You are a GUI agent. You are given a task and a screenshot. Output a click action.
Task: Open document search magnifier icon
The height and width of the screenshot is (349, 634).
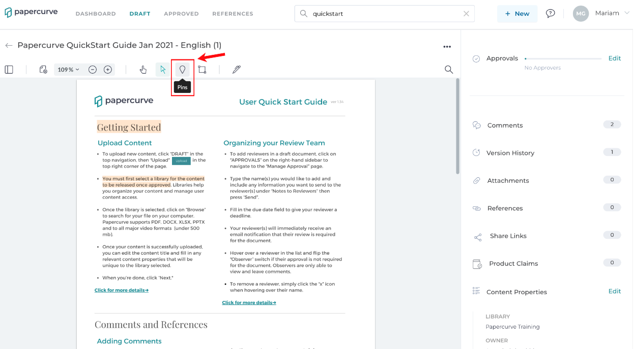coord(449,70)
